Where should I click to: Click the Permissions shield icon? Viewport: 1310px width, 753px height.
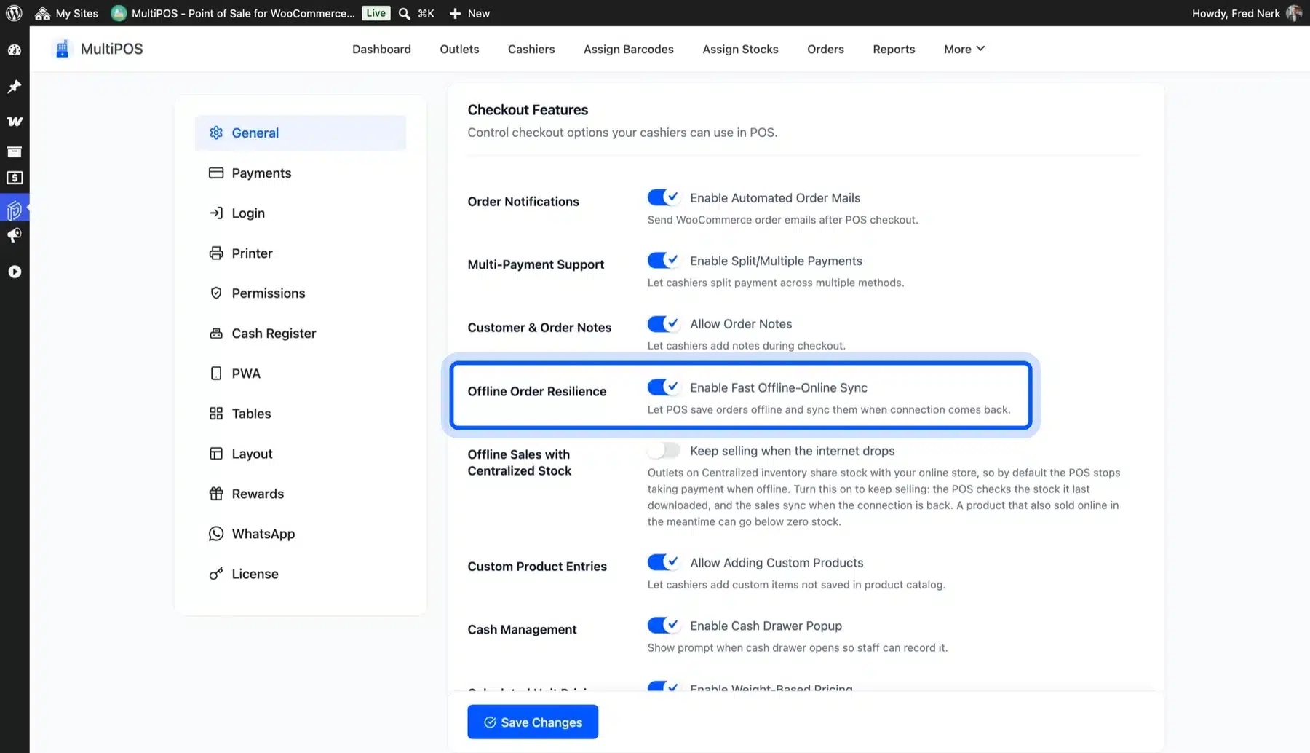[216, 293]
